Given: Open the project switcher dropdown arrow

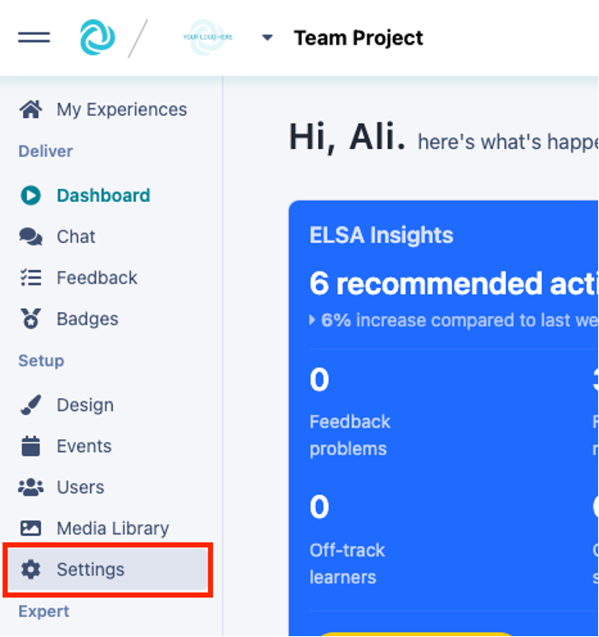Looking at the screenshot, I should 267,38.
